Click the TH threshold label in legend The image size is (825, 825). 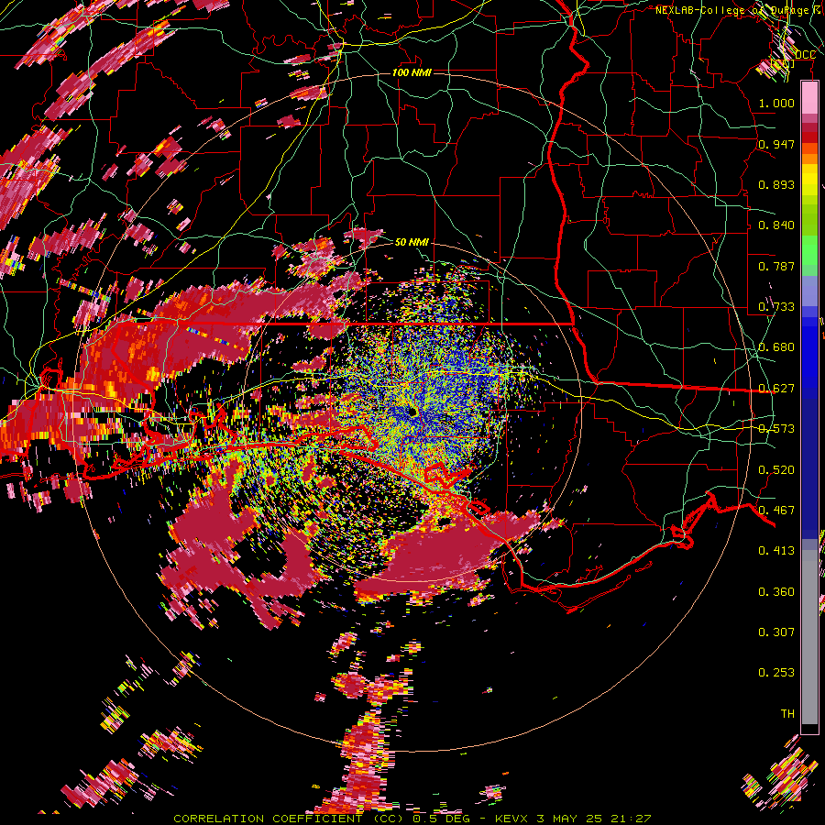click(x=787, y=714)
